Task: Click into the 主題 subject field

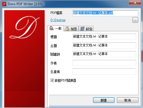Action: click(104, 45)
